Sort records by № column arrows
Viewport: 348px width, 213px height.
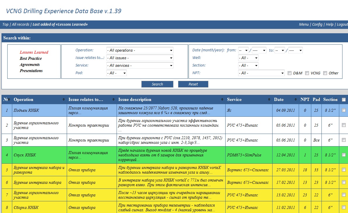click(9, 100)
